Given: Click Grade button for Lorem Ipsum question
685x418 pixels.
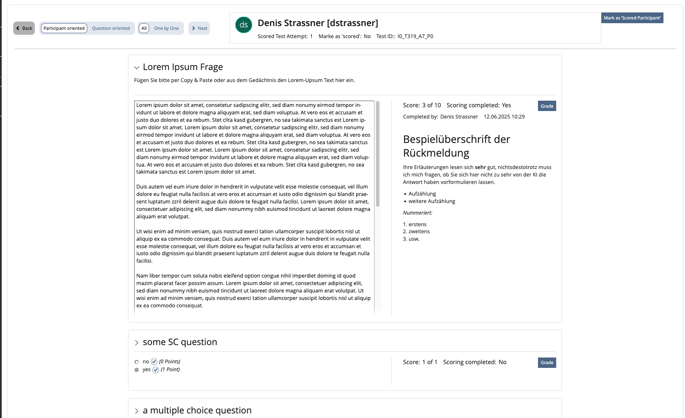Looking at the screenshot, I should pos(547,106).
